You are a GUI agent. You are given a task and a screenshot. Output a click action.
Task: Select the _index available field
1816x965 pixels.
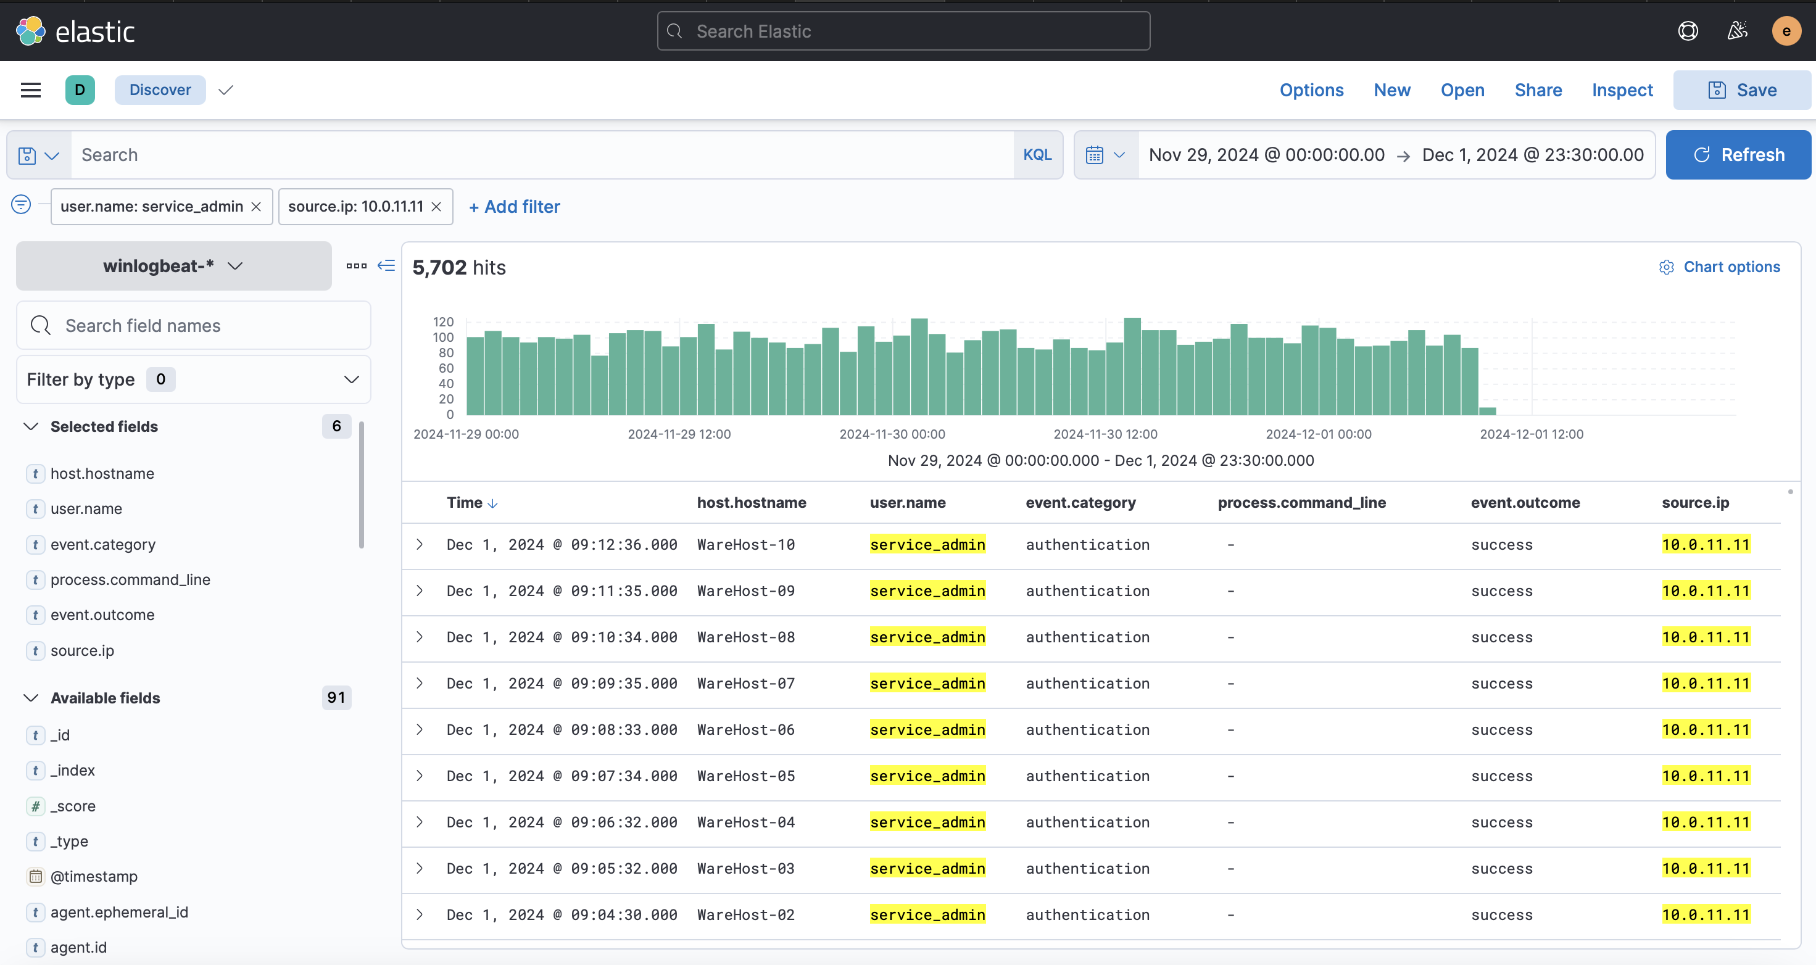(73, 771)
